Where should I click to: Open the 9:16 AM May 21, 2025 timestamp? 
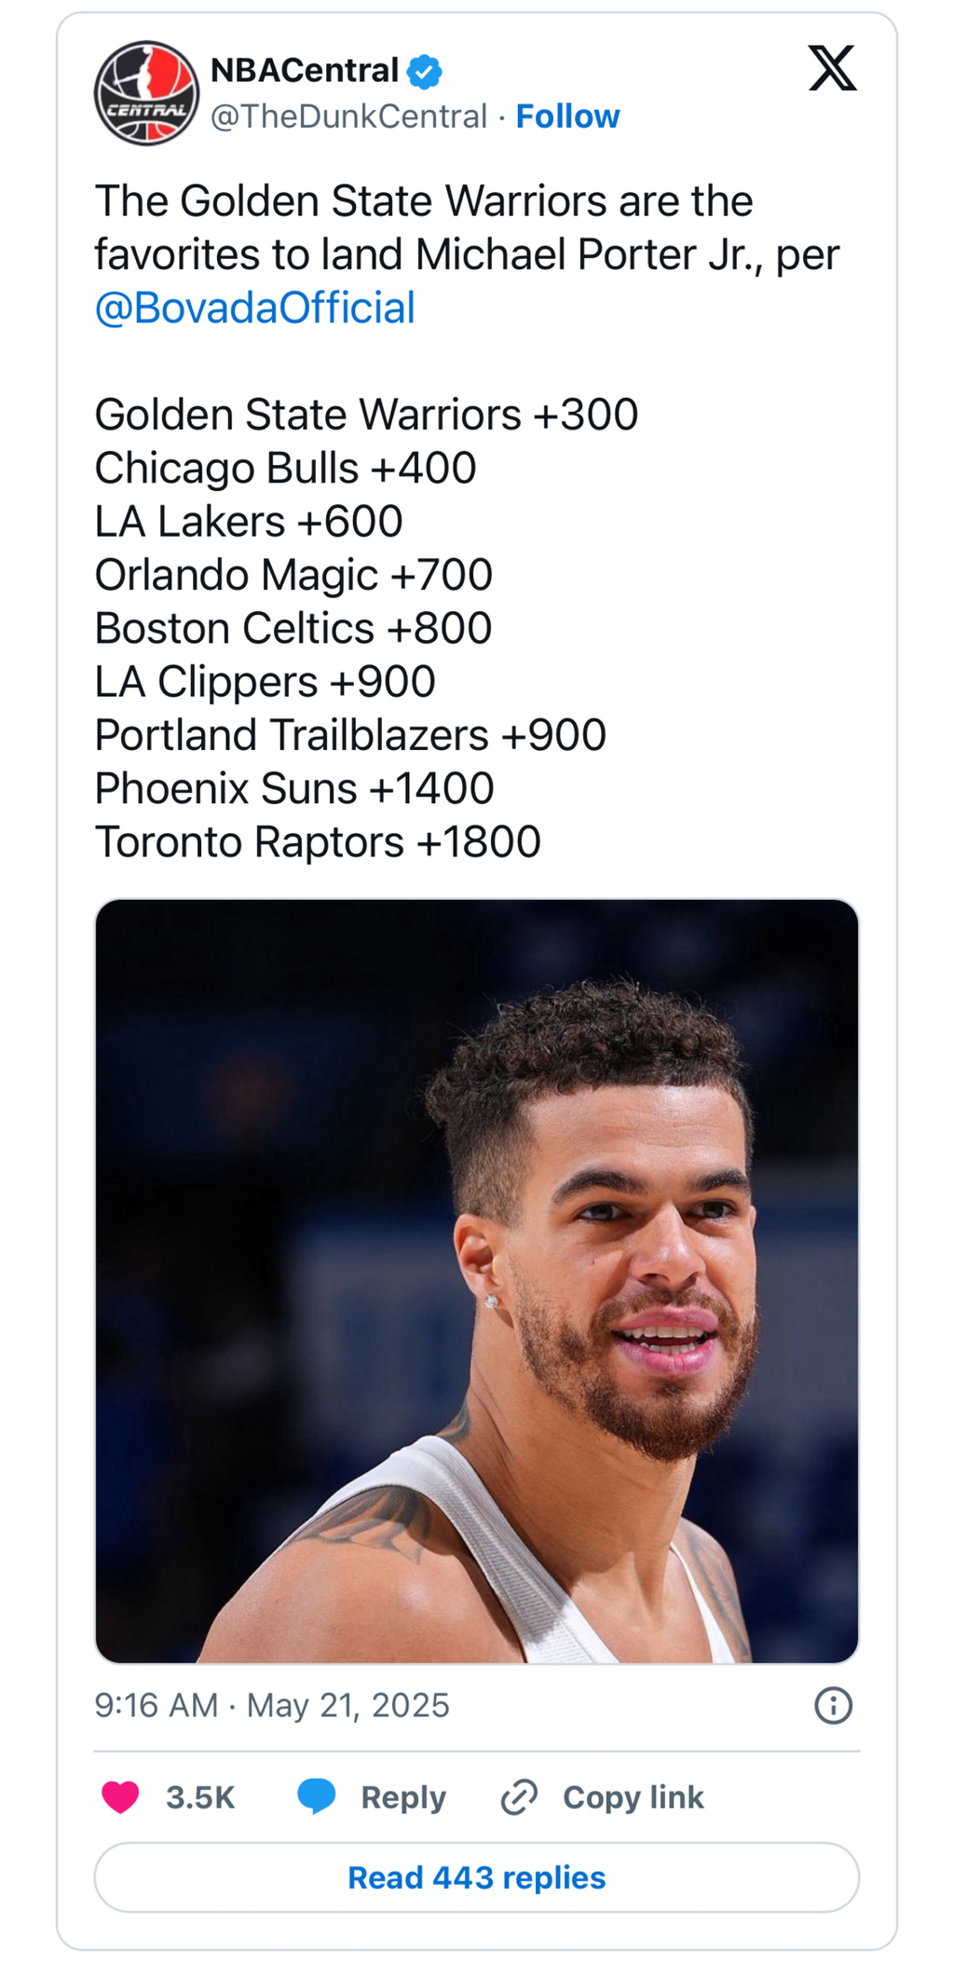(x=272, y=1705)
